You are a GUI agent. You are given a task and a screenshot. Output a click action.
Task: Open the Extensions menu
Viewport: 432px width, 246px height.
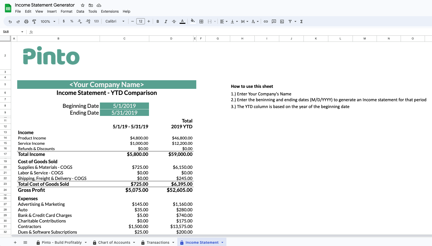tap(110, 11)
